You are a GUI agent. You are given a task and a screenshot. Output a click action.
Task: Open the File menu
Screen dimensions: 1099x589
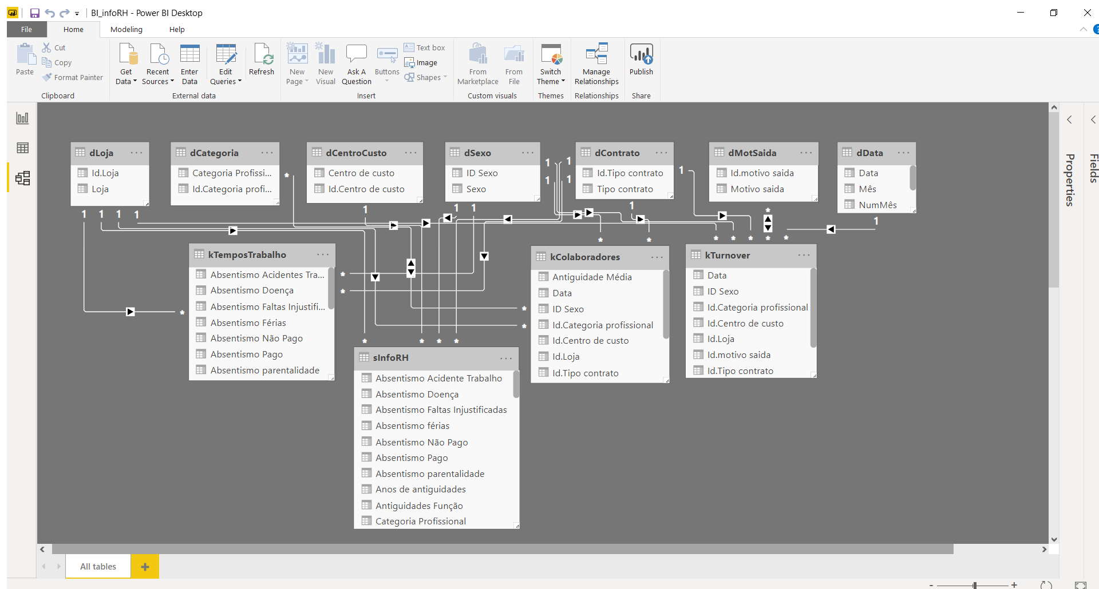pyautogui.click(x=26, y=30)
